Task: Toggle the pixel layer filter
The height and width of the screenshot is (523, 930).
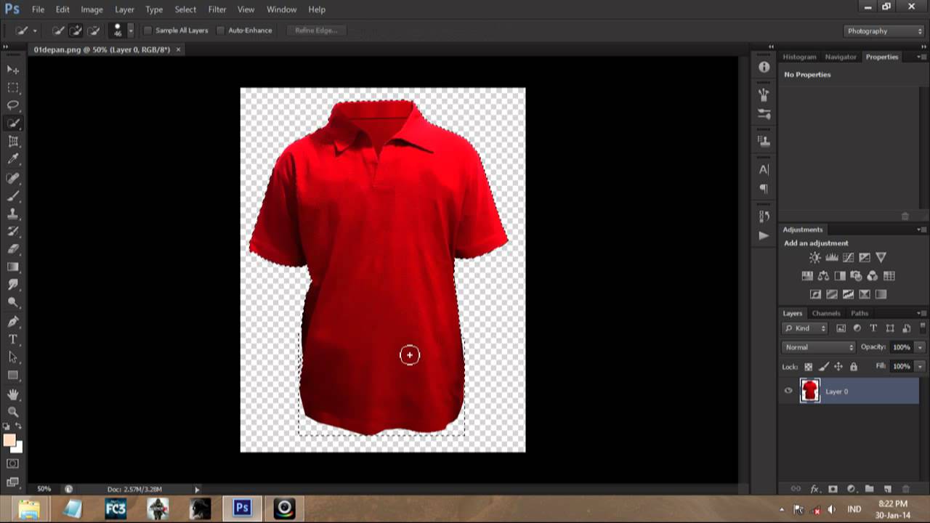Action: pyautogui.click(x=841, y=328)
